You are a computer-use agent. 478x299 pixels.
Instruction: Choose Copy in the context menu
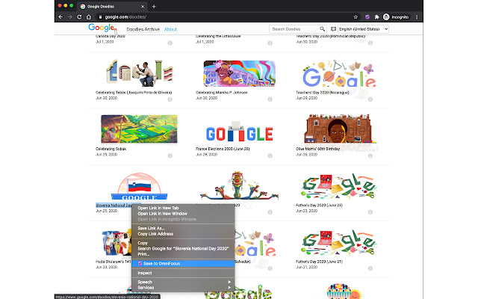183,243
